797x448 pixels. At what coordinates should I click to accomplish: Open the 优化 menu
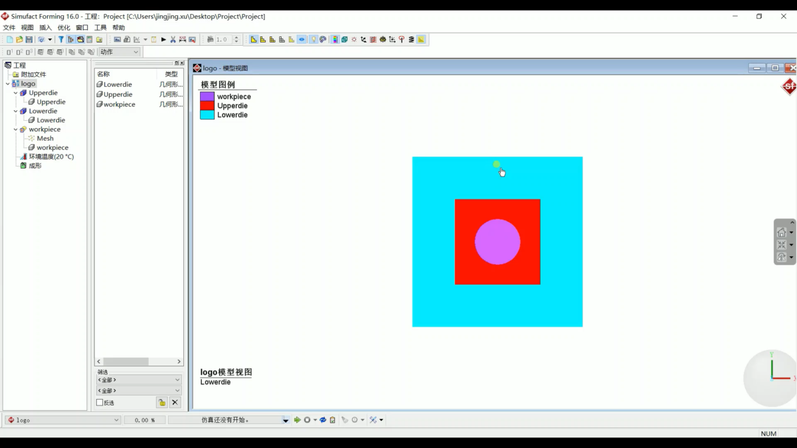coord(64,28)
